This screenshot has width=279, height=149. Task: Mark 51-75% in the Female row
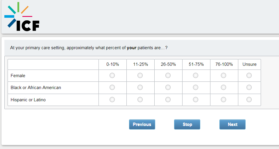pyautogui.click(x=196, y=76)
